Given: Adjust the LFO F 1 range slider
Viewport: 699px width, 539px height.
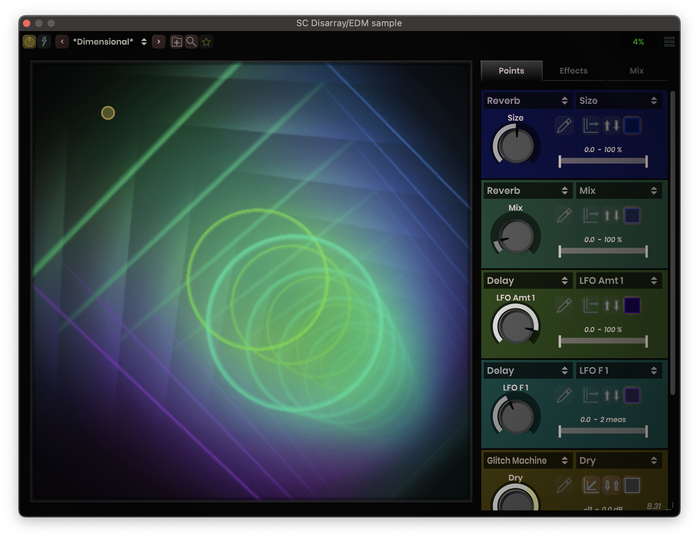Looking at the screenshot, I should (603, 431).
